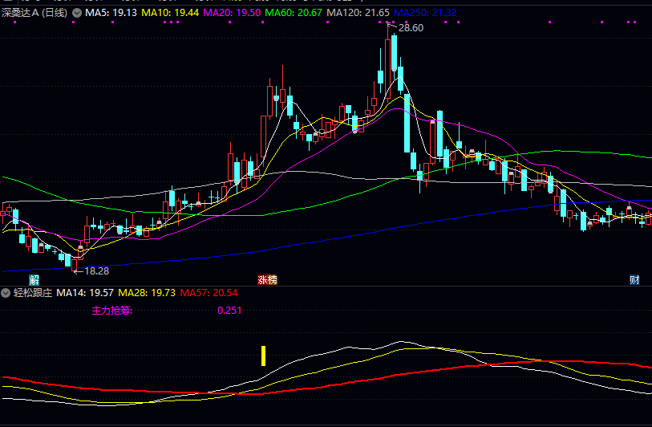Expand the 轻松跟庄 indicator dropdown arrow
This screenshot has height=427, width=652.
7,293
